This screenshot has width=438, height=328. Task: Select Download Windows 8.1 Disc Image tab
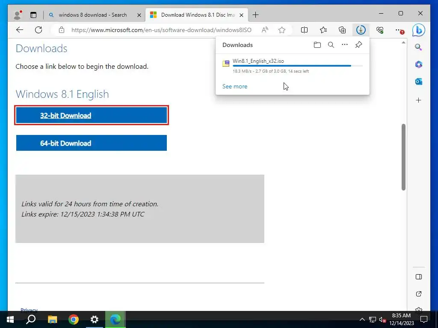tap(198, 15)
